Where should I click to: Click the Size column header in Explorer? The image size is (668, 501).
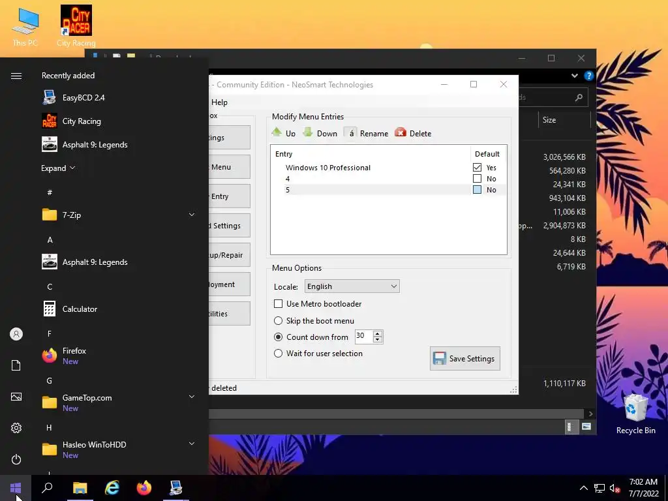(x=564, y=120)
